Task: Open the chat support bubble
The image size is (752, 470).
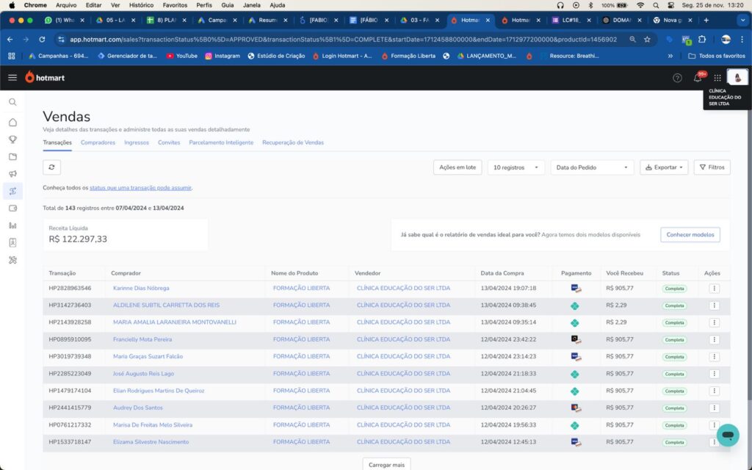Action: 728,435
